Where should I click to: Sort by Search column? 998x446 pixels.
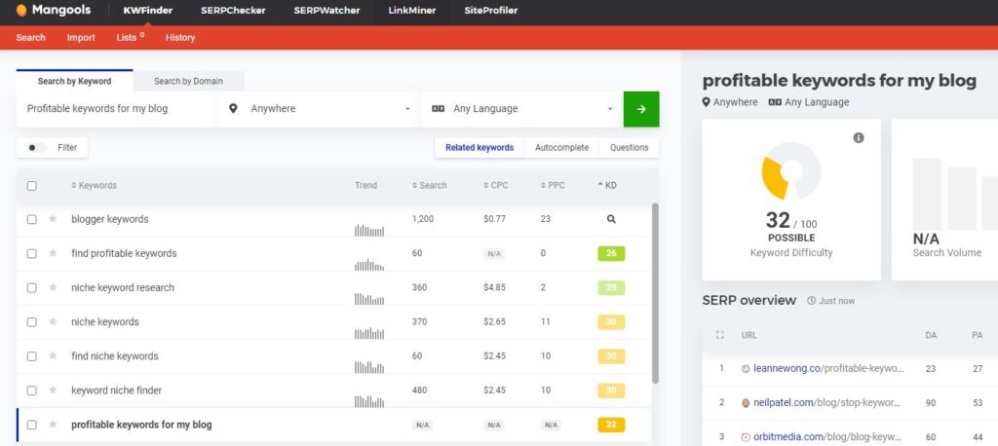(430, 186)
